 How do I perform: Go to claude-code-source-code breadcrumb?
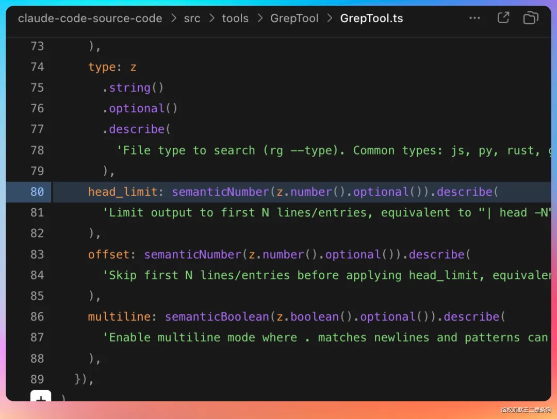[90, 18]
